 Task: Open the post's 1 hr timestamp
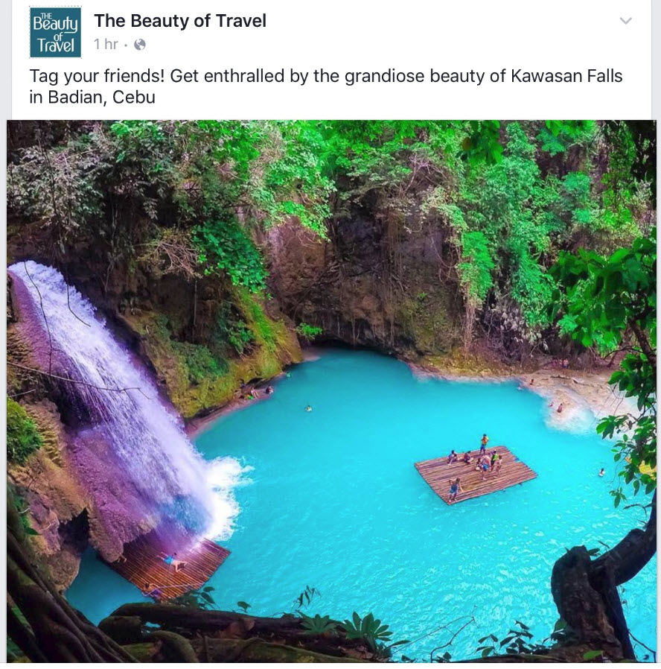pyautogui.click(x=106, y=44)
